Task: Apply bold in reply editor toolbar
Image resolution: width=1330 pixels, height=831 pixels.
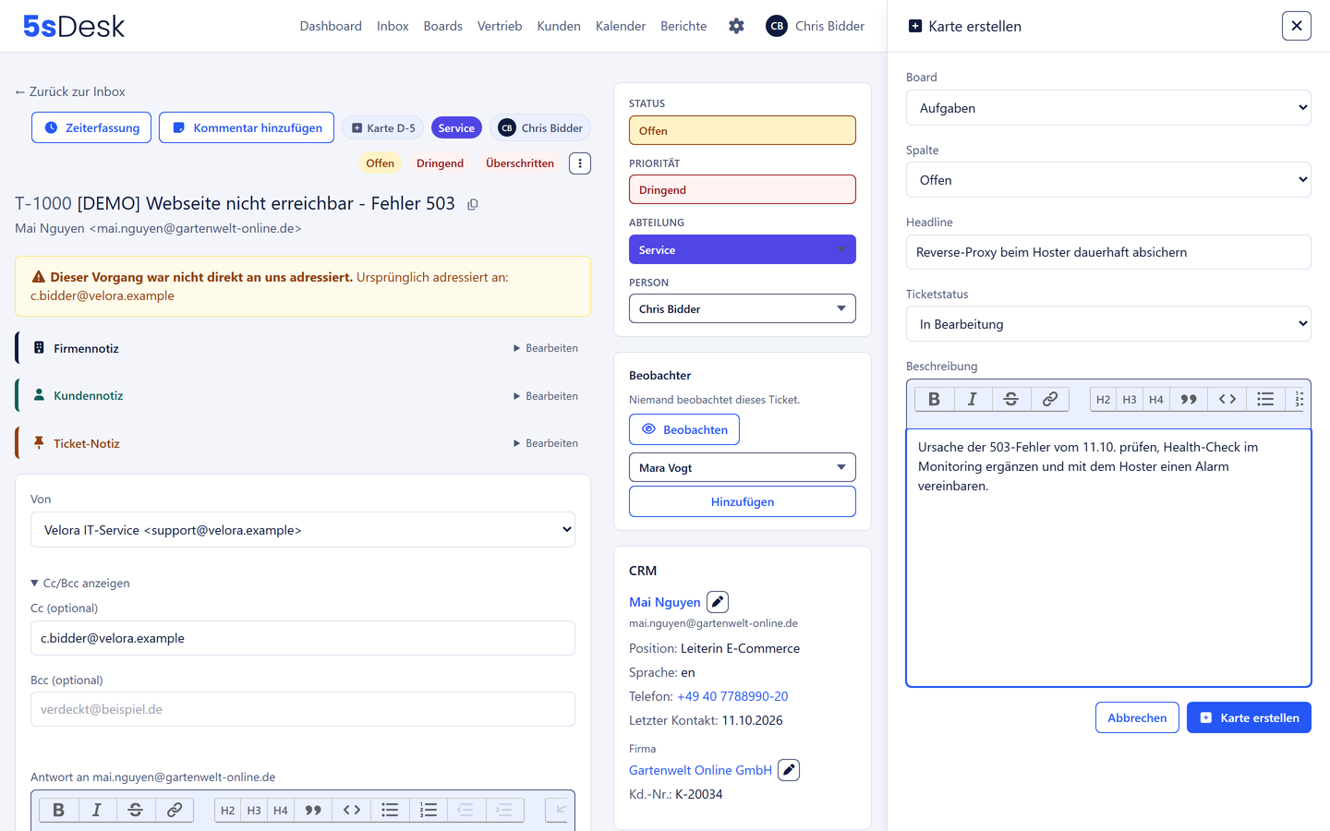Action: coord(58,810)
